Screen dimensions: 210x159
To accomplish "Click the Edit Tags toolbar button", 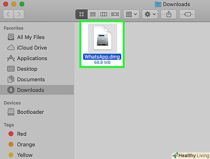I will (x=187, y=14).
